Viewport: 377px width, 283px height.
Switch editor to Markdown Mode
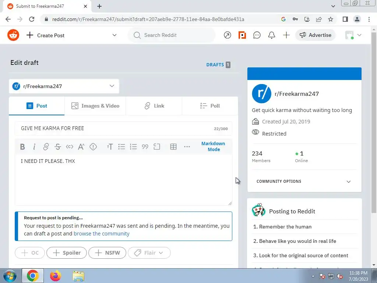coord(213,146)
